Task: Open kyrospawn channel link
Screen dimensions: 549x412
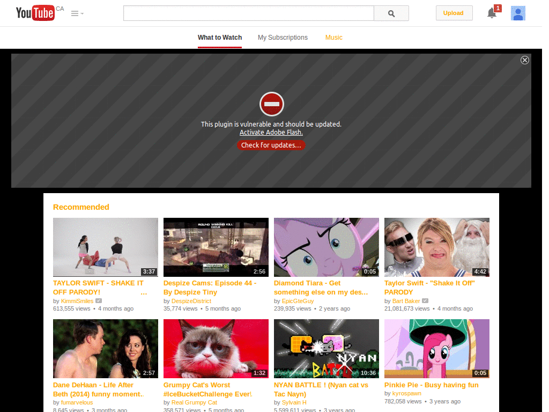Action: coord(407,393)
